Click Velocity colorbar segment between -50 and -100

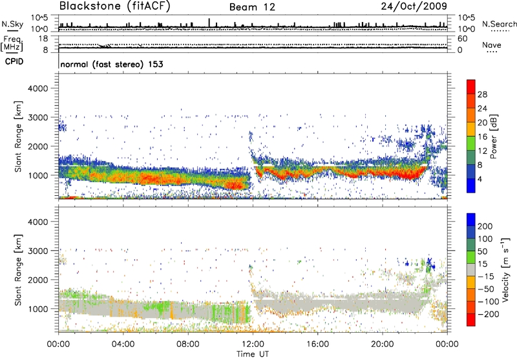point(471,295)
